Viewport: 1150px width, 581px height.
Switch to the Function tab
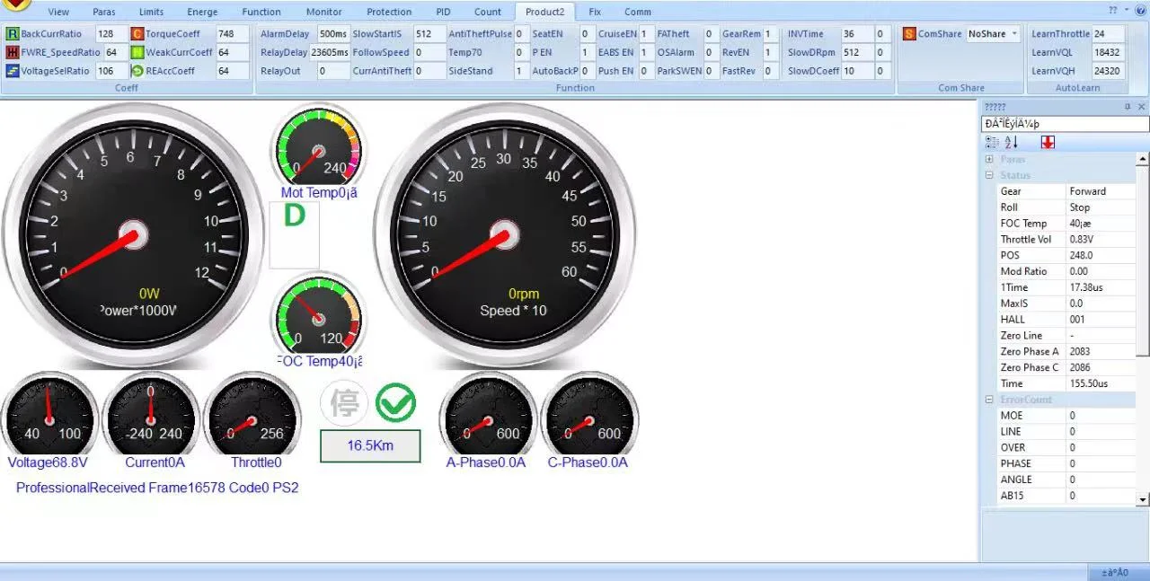(261, 13)
